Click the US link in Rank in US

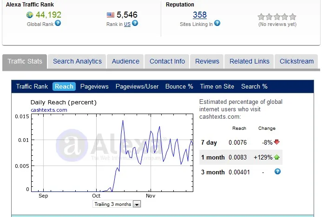[x=127, y=24]
